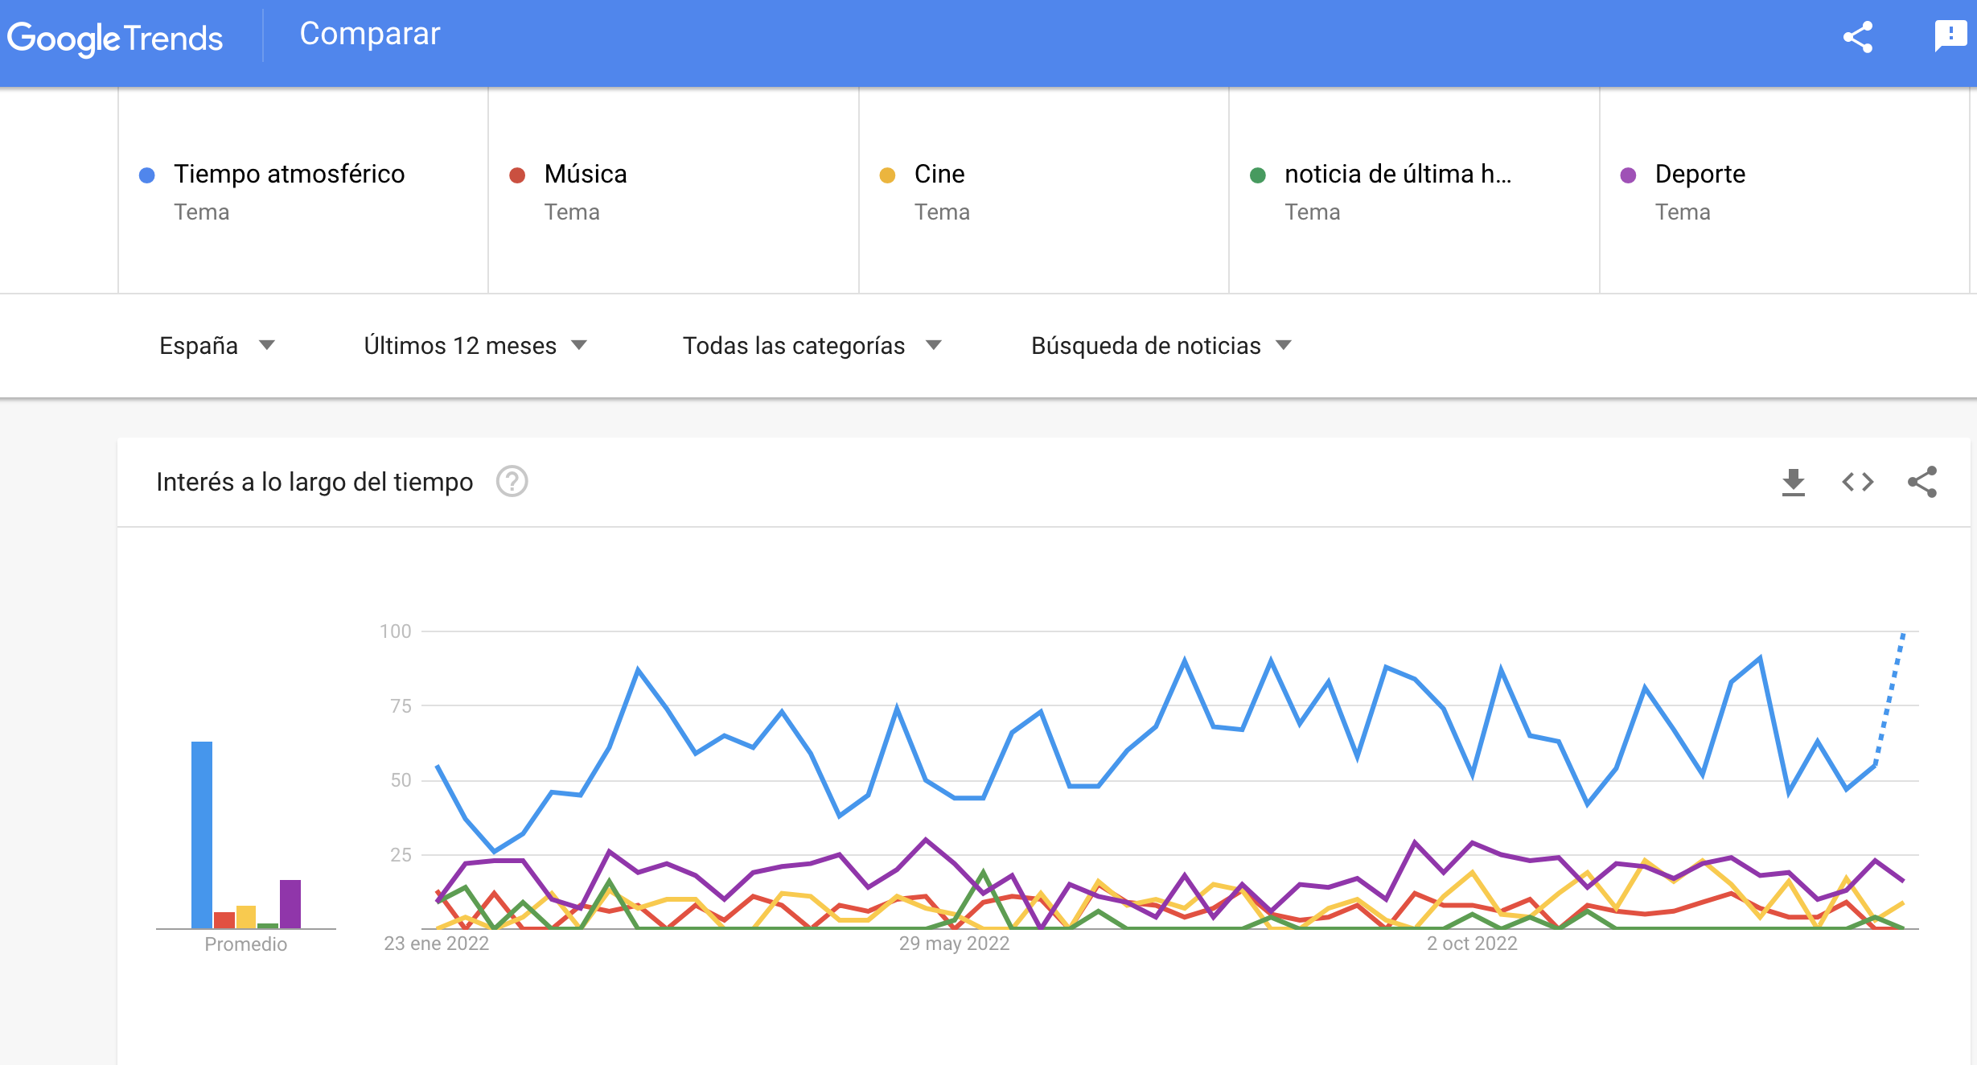Viewport: 1977px width, 1065px height.
Task: Download the interest over time chart data
Action: pos(1793,482)
